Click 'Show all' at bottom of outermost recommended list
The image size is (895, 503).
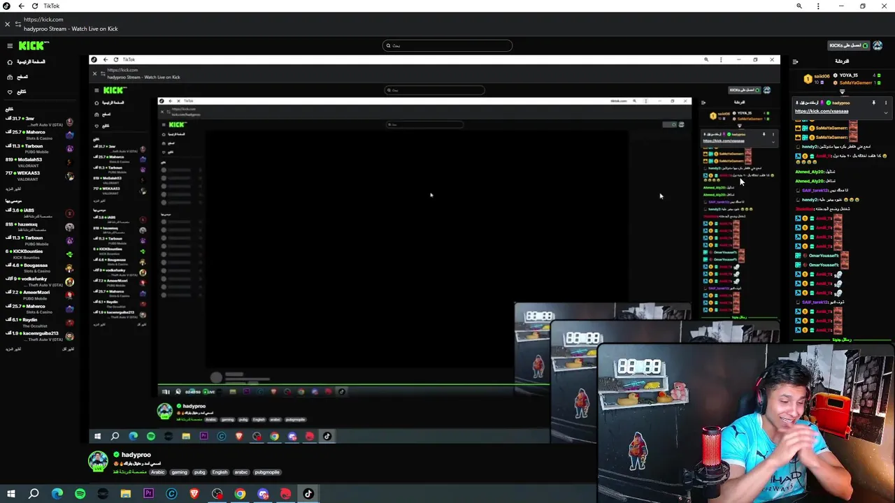point(68,349)
